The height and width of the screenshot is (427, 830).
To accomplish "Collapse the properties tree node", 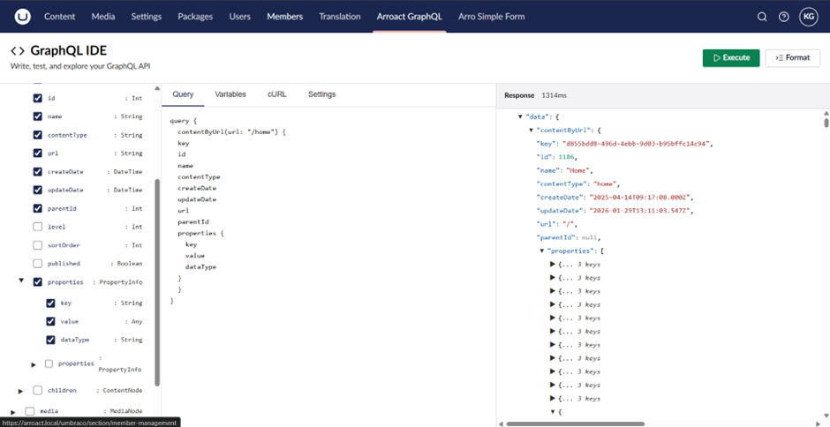I will coord(20,282).
